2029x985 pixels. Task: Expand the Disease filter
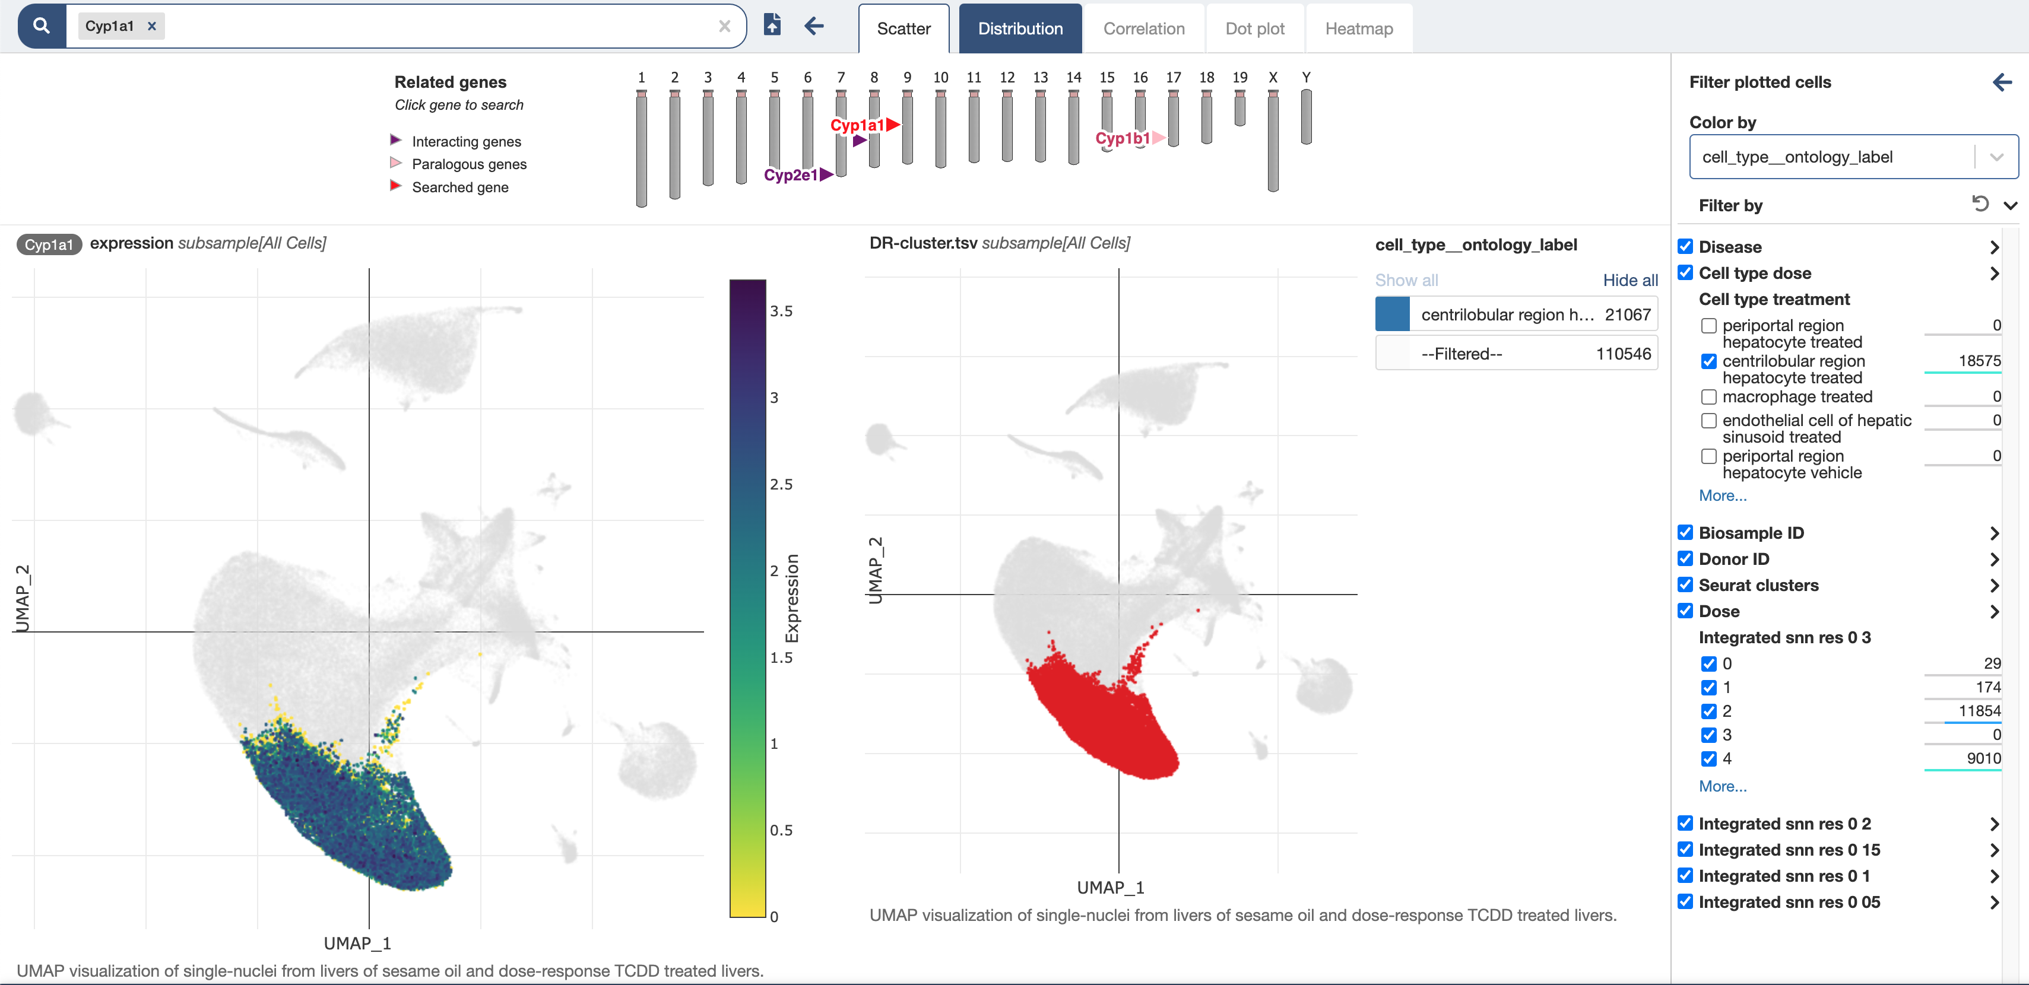(1993, 247)
